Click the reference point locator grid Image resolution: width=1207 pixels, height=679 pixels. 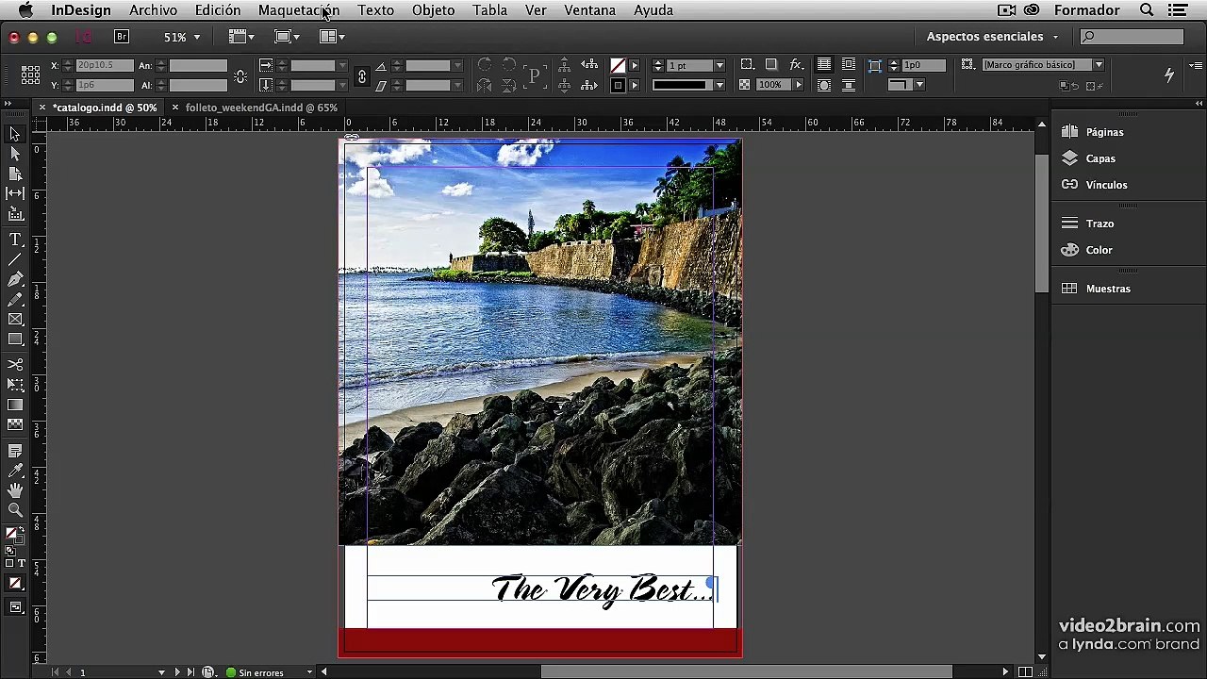coord(30,75)
